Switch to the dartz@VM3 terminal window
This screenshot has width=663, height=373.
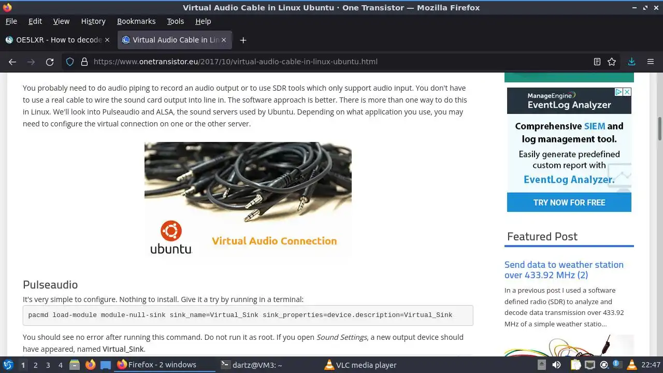point(268,365)
